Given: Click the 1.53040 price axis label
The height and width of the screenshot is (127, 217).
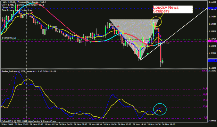Looking at the screenshot, I should point(212,46).
